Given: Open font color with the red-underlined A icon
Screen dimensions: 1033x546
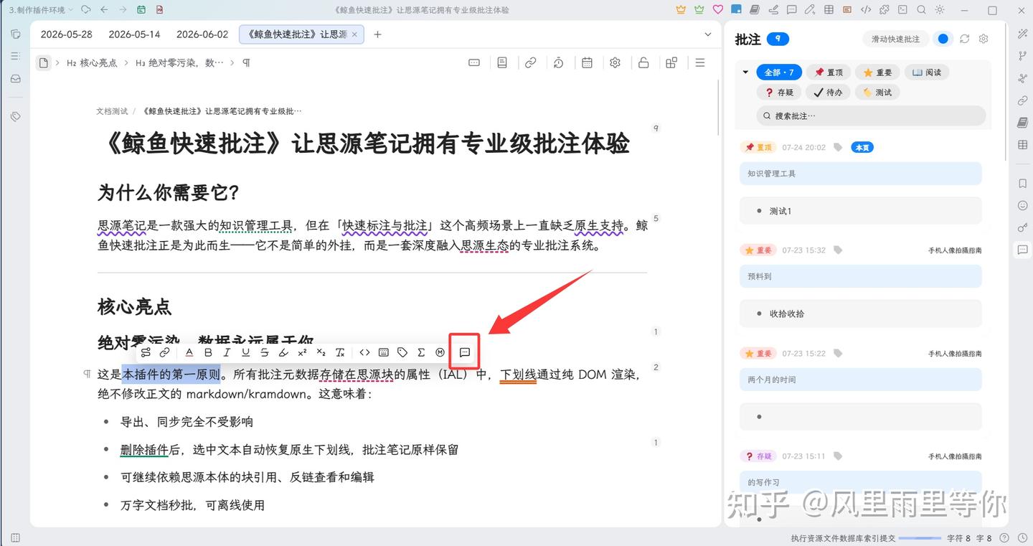Looking at the screenshot, I should tap(189, 352).
